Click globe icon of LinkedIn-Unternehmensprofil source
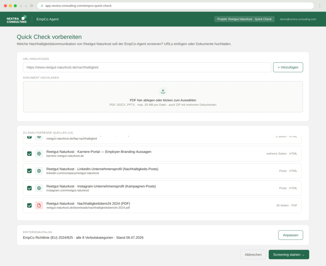 tap(39, 171)
